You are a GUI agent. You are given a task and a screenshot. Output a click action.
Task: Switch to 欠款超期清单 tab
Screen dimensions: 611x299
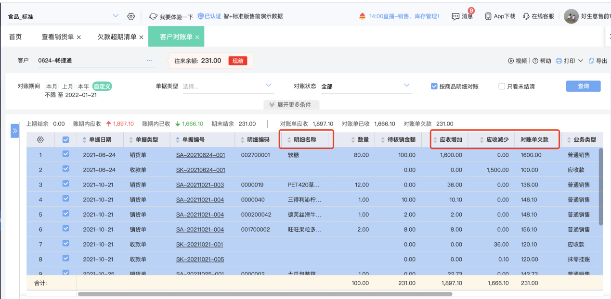pos(117,37)
